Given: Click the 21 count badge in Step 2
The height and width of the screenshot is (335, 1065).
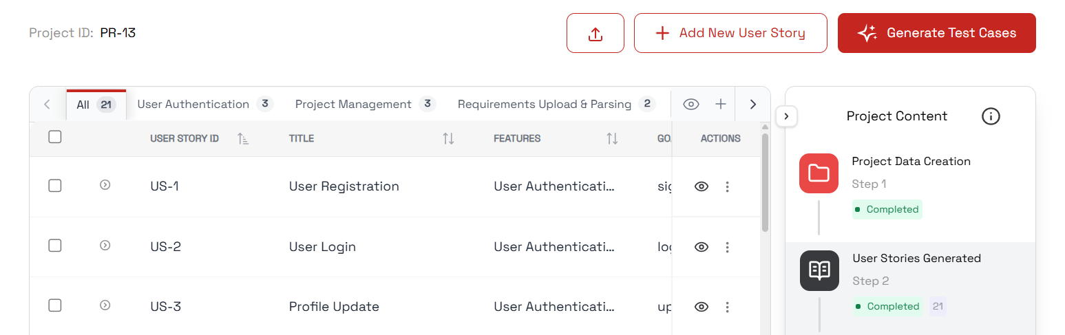Looking at the screenshot, I should [938, 306].
